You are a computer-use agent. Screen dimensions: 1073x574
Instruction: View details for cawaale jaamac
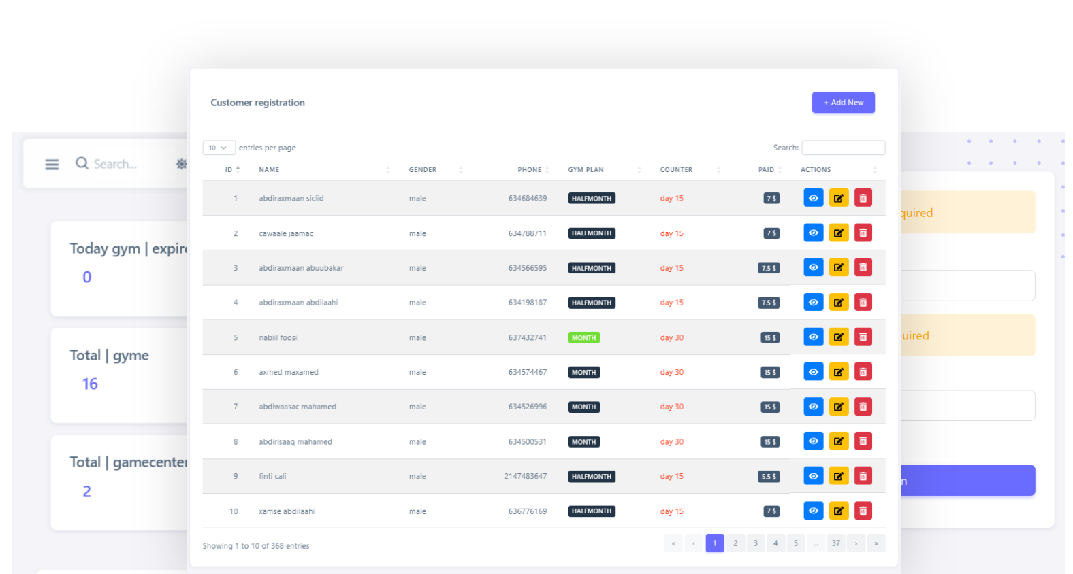pos(813,233)
